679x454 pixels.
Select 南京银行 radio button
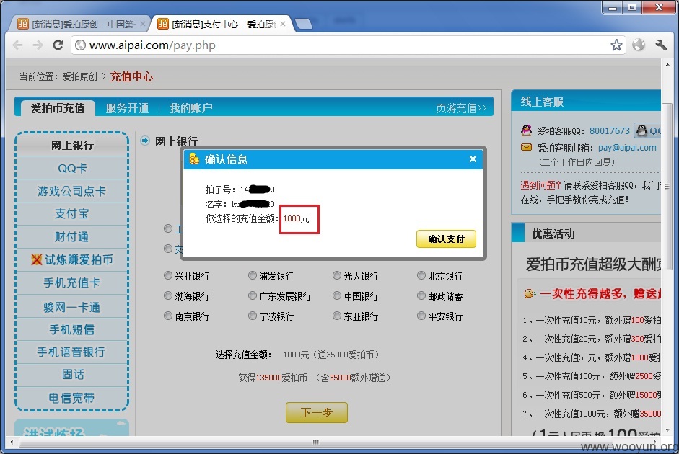(168, 316)
